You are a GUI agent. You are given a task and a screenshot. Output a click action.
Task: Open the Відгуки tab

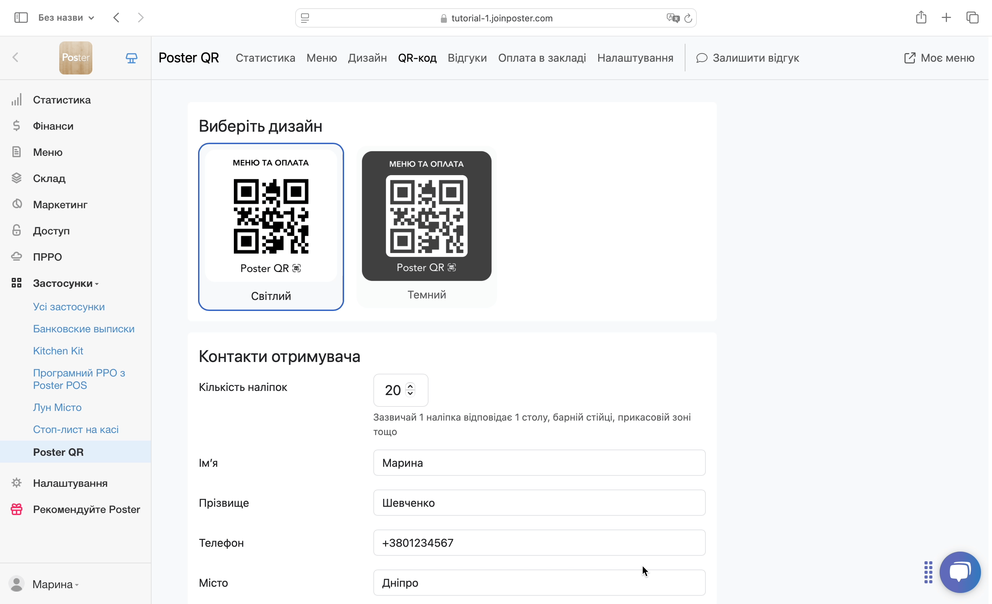click(x=467, y=58)
